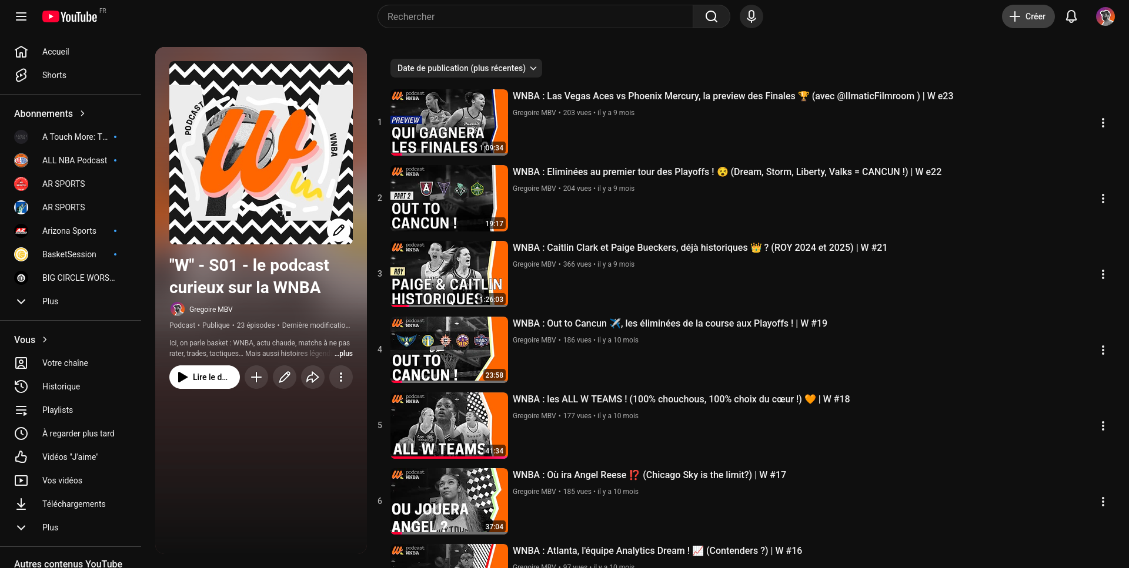Edit playlist thumbnail with pencil icon

coord(339,230)
